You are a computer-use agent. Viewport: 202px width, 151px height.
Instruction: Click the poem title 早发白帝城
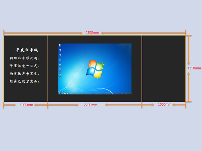coord(27,50)
